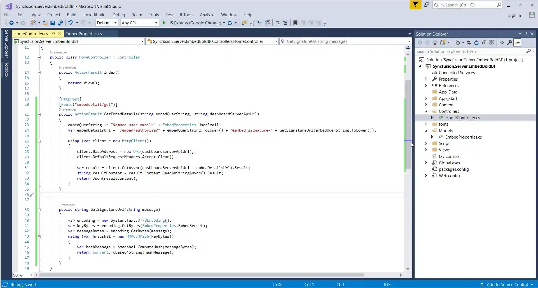538x288 pixels.
Task: Open the Build menu
Action: coord(71,15)
